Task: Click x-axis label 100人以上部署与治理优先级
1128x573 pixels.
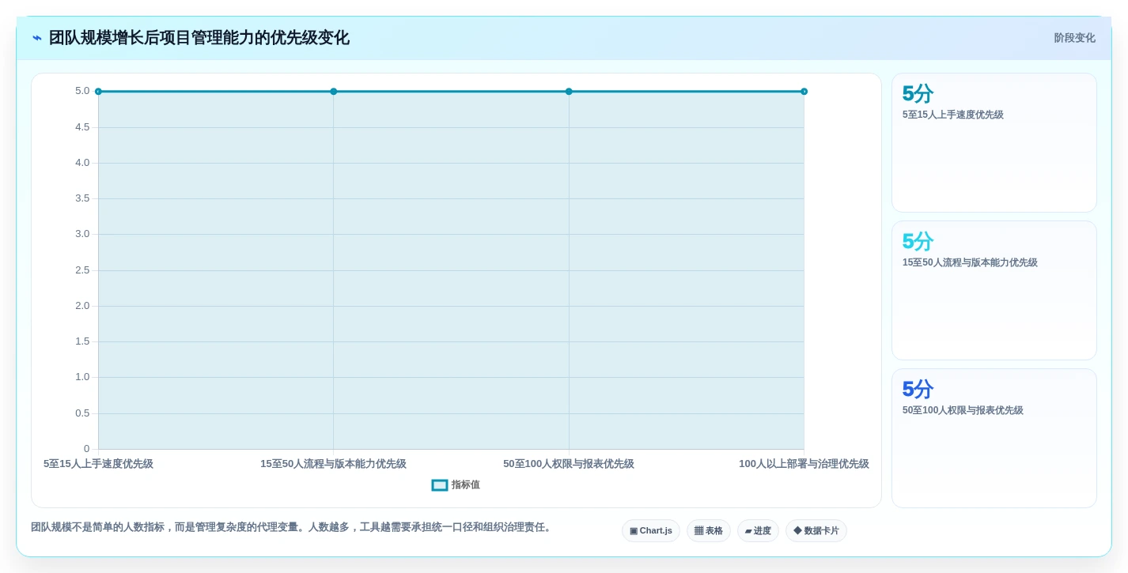Action: point(804,464)
